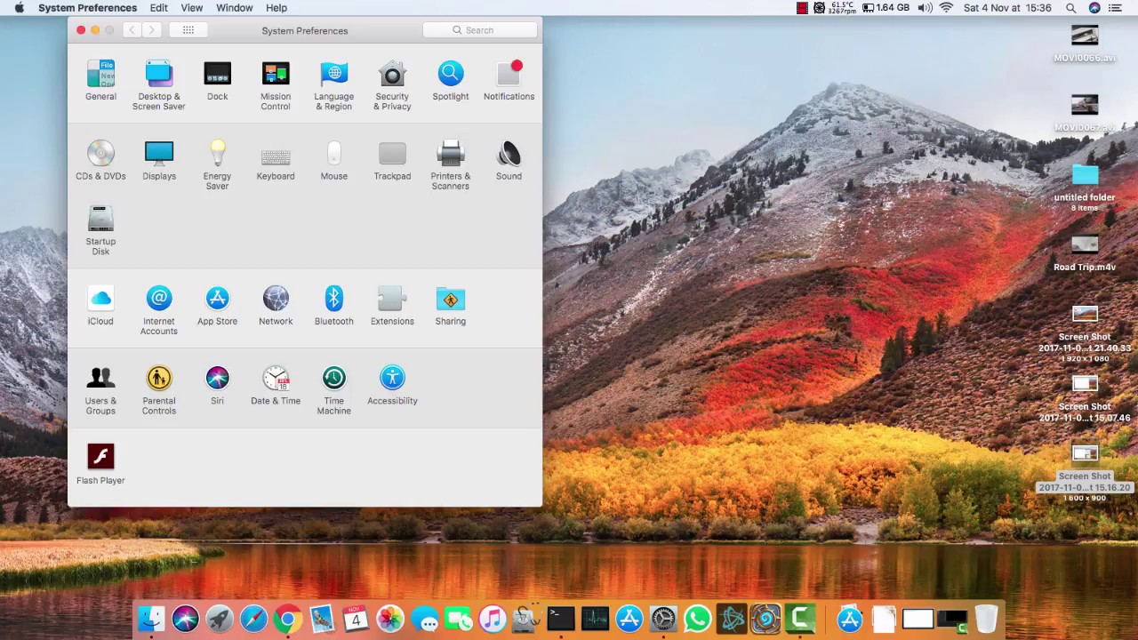
Task: Open Finder from the Dock
Action: (152, 619)
